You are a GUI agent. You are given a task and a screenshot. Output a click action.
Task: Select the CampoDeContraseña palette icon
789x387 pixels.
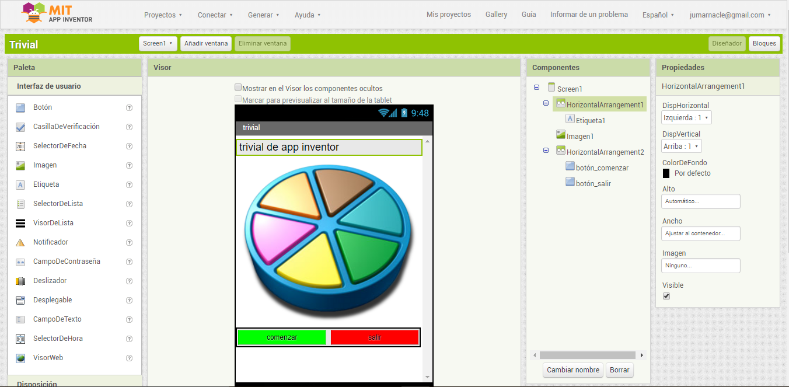(20, 262)
